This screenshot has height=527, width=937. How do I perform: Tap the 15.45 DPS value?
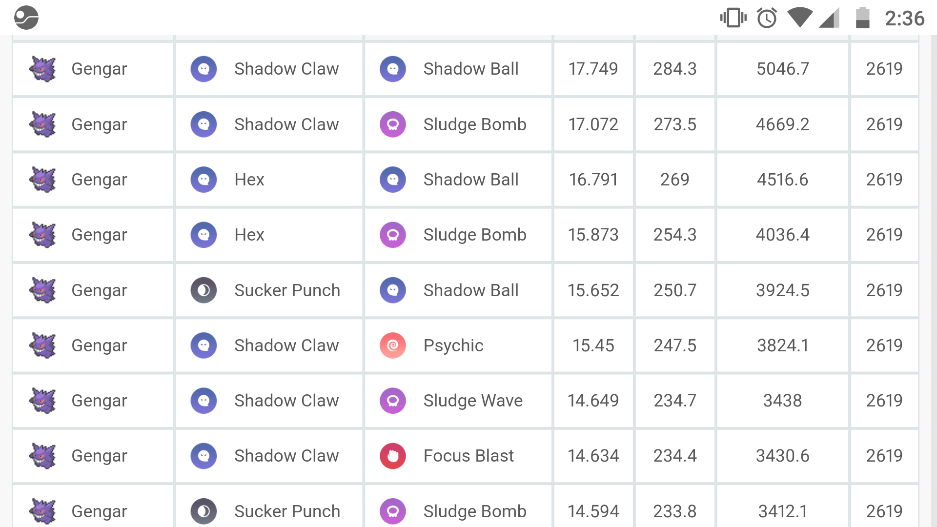point(593,345)
